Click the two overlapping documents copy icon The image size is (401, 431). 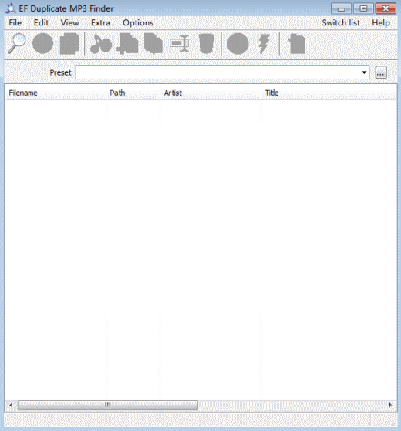click(153, 43)
